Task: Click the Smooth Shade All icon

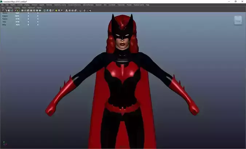Action: [x=47, y=11]
